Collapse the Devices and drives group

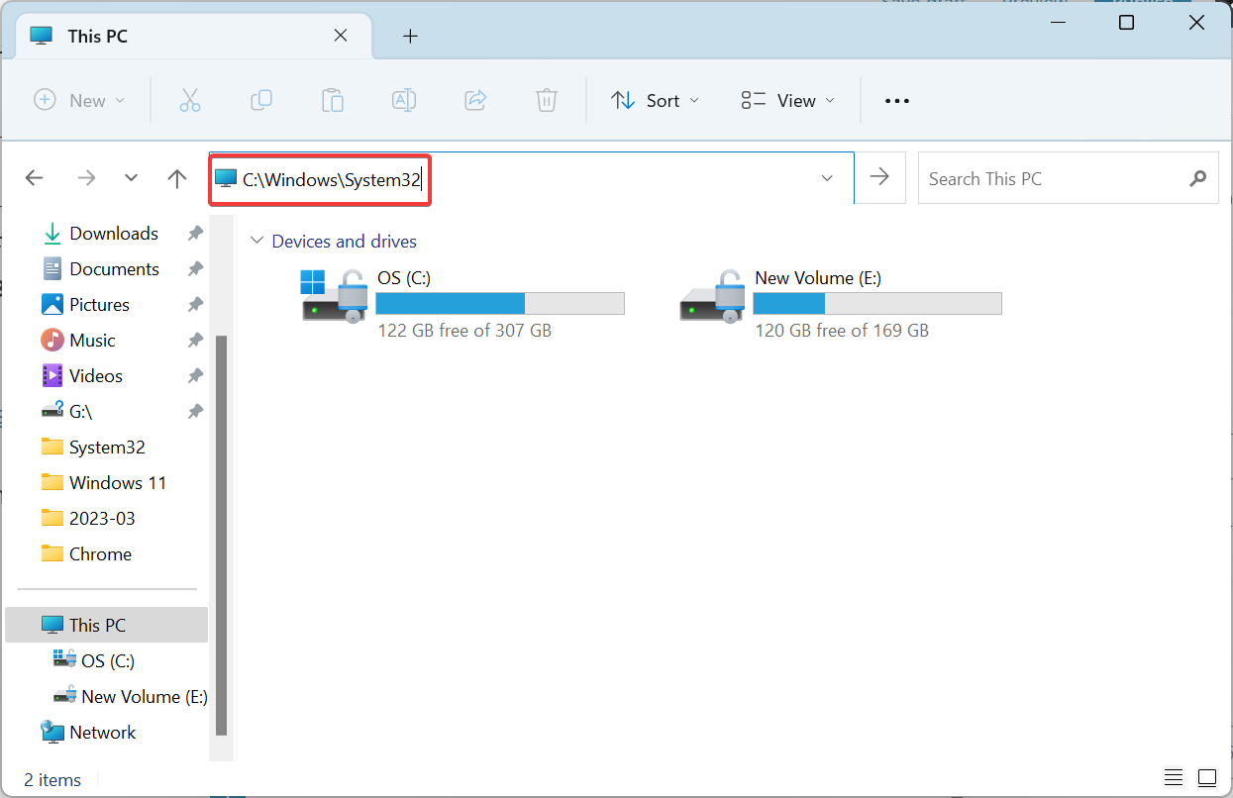pyautogui.click(x=257, y=242)
